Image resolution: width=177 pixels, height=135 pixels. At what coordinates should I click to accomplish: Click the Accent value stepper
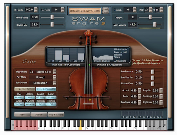coord(139,91)
